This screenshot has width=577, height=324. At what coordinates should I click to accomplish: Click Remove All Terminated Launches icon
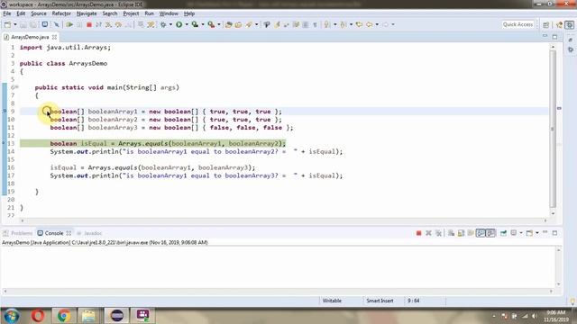click(x=438, y=233)
